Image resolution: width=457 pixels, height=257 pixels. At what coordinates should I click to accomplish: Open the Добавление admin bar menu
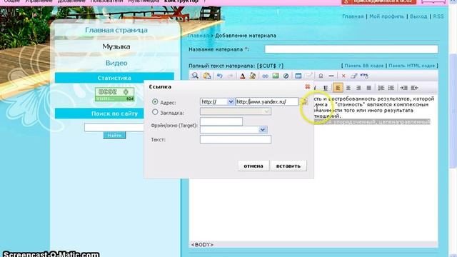pos(71,1)
